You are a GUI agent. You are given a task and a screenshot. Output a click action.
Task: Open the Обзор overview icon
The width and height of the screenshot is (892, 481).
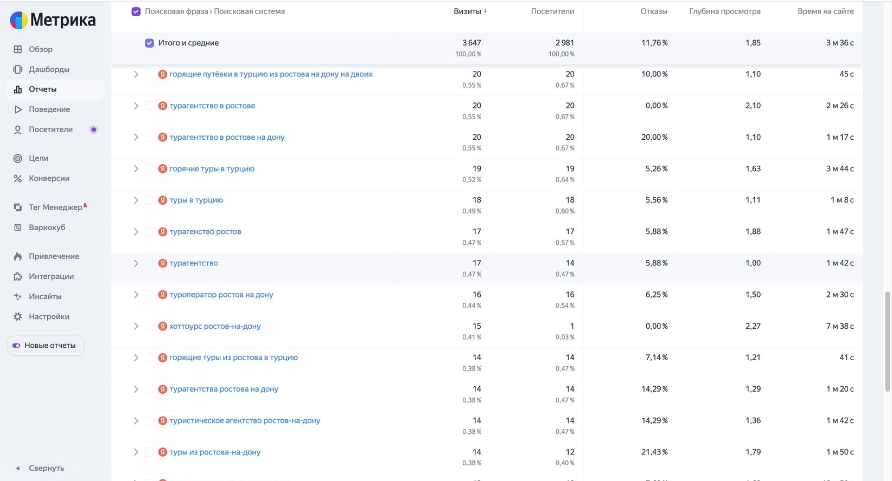[18, 49]
